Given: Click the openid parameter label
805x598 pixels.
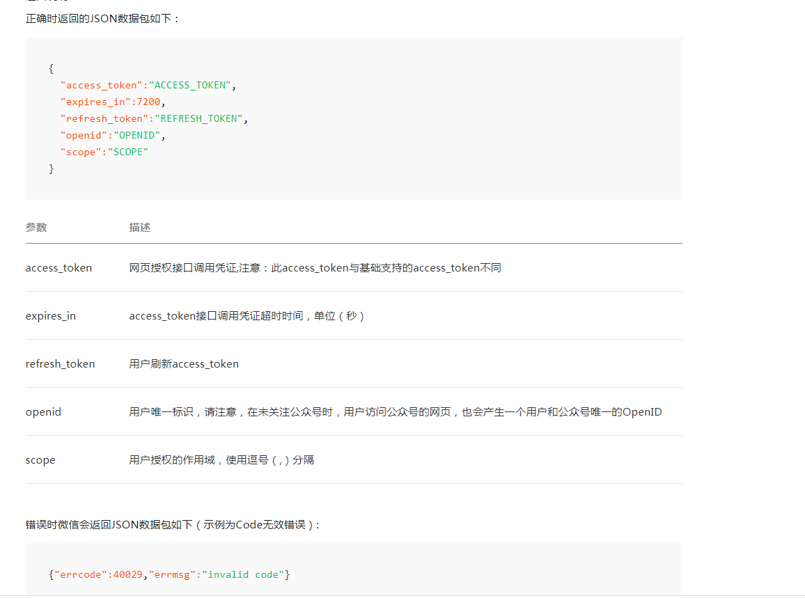Looking at the screenshot, I should pos(43,411).
